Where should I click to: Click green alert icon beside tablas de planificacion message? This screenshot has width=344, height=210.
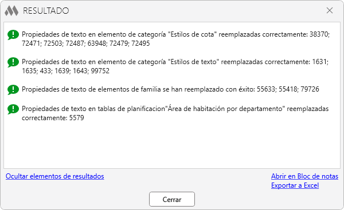pos(13,109)
